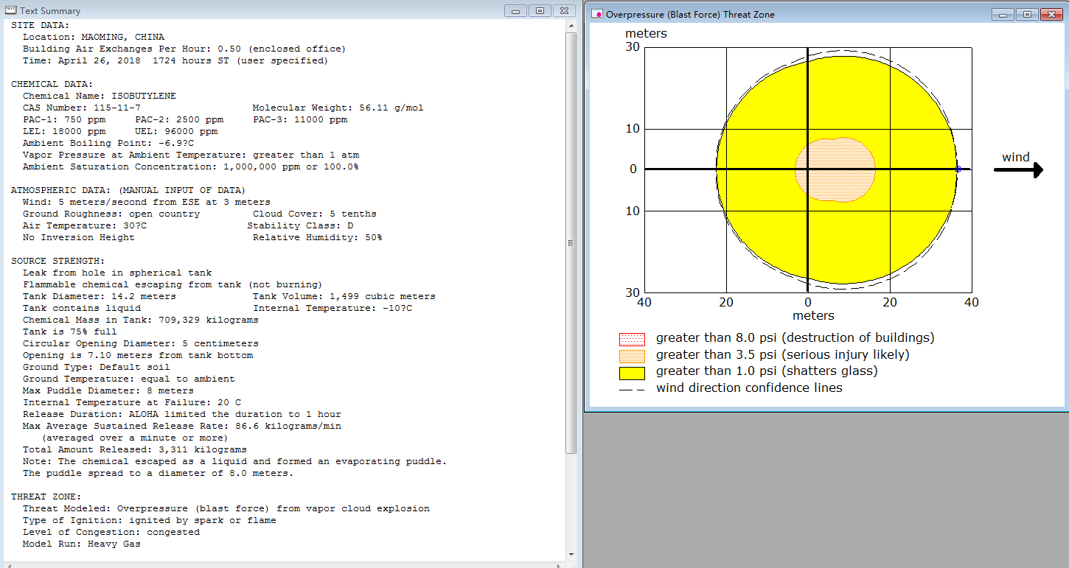Click the red 8.0 psi legend swatch

tap(632, 339)
